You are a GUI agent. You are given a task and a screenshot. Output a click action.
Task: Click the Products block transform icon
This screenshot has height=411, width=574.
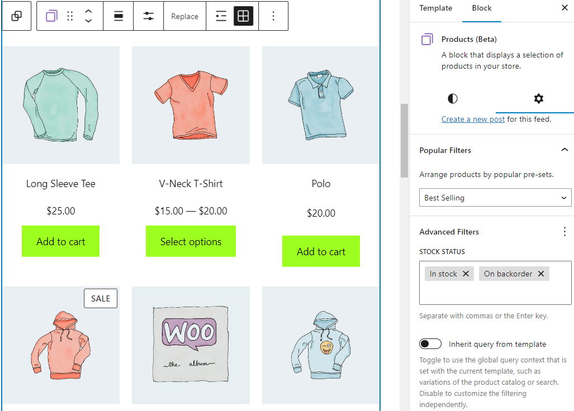[x=51, y=16]
